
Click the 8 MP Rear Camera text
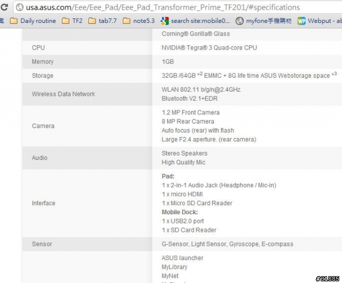pyautogui.click(x=188, y=122)
